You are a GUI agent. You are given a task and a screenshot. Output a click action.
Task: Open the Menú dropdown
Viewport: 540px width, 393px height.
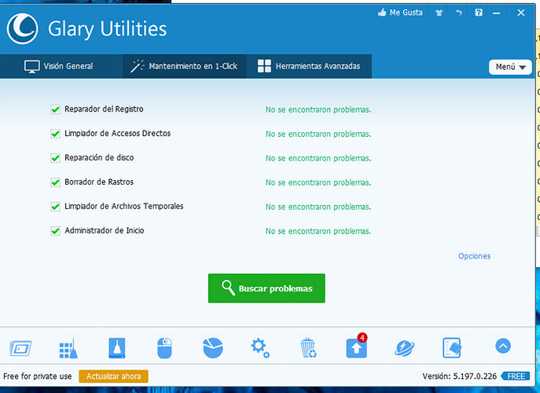pyautogui.click(x=510, y=67)
